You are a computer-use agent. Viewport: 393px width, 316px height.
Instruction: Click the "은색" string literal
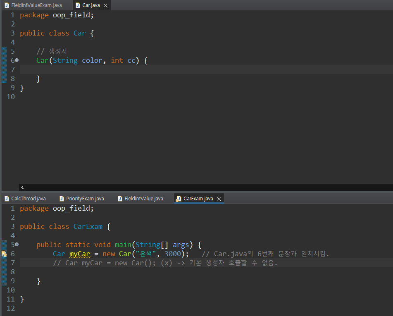pyautogui.click(x=145, y=254)
